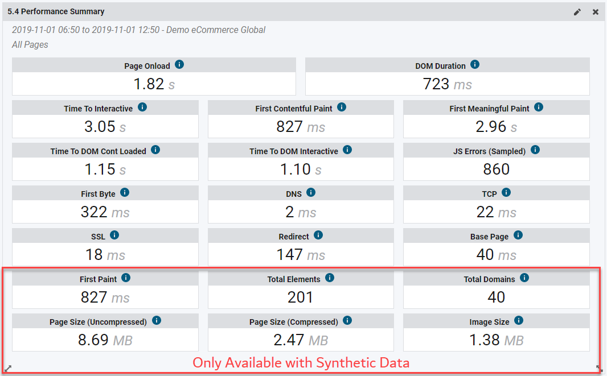View info icon next to First Byte
The height and width of the screenshot is (376, 607).
(125, 192)
